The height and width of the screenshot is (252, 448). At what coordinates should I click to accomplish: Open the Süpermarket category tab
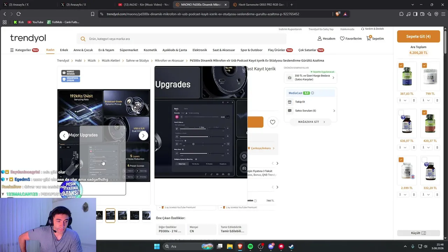[x=129, y=50]
